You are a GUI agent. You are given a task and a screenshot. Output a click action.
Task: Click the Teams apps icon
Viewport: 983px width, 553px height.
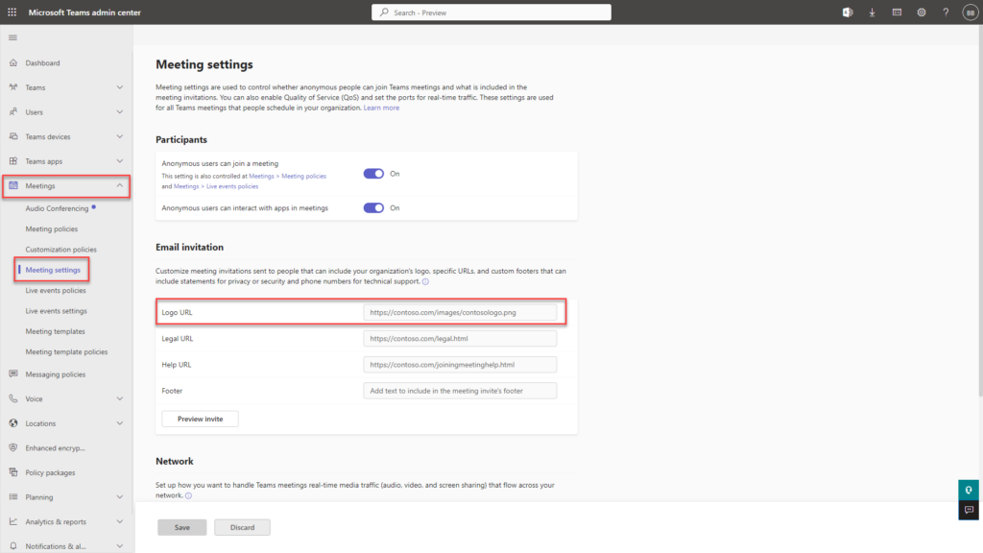pos(13,161)
